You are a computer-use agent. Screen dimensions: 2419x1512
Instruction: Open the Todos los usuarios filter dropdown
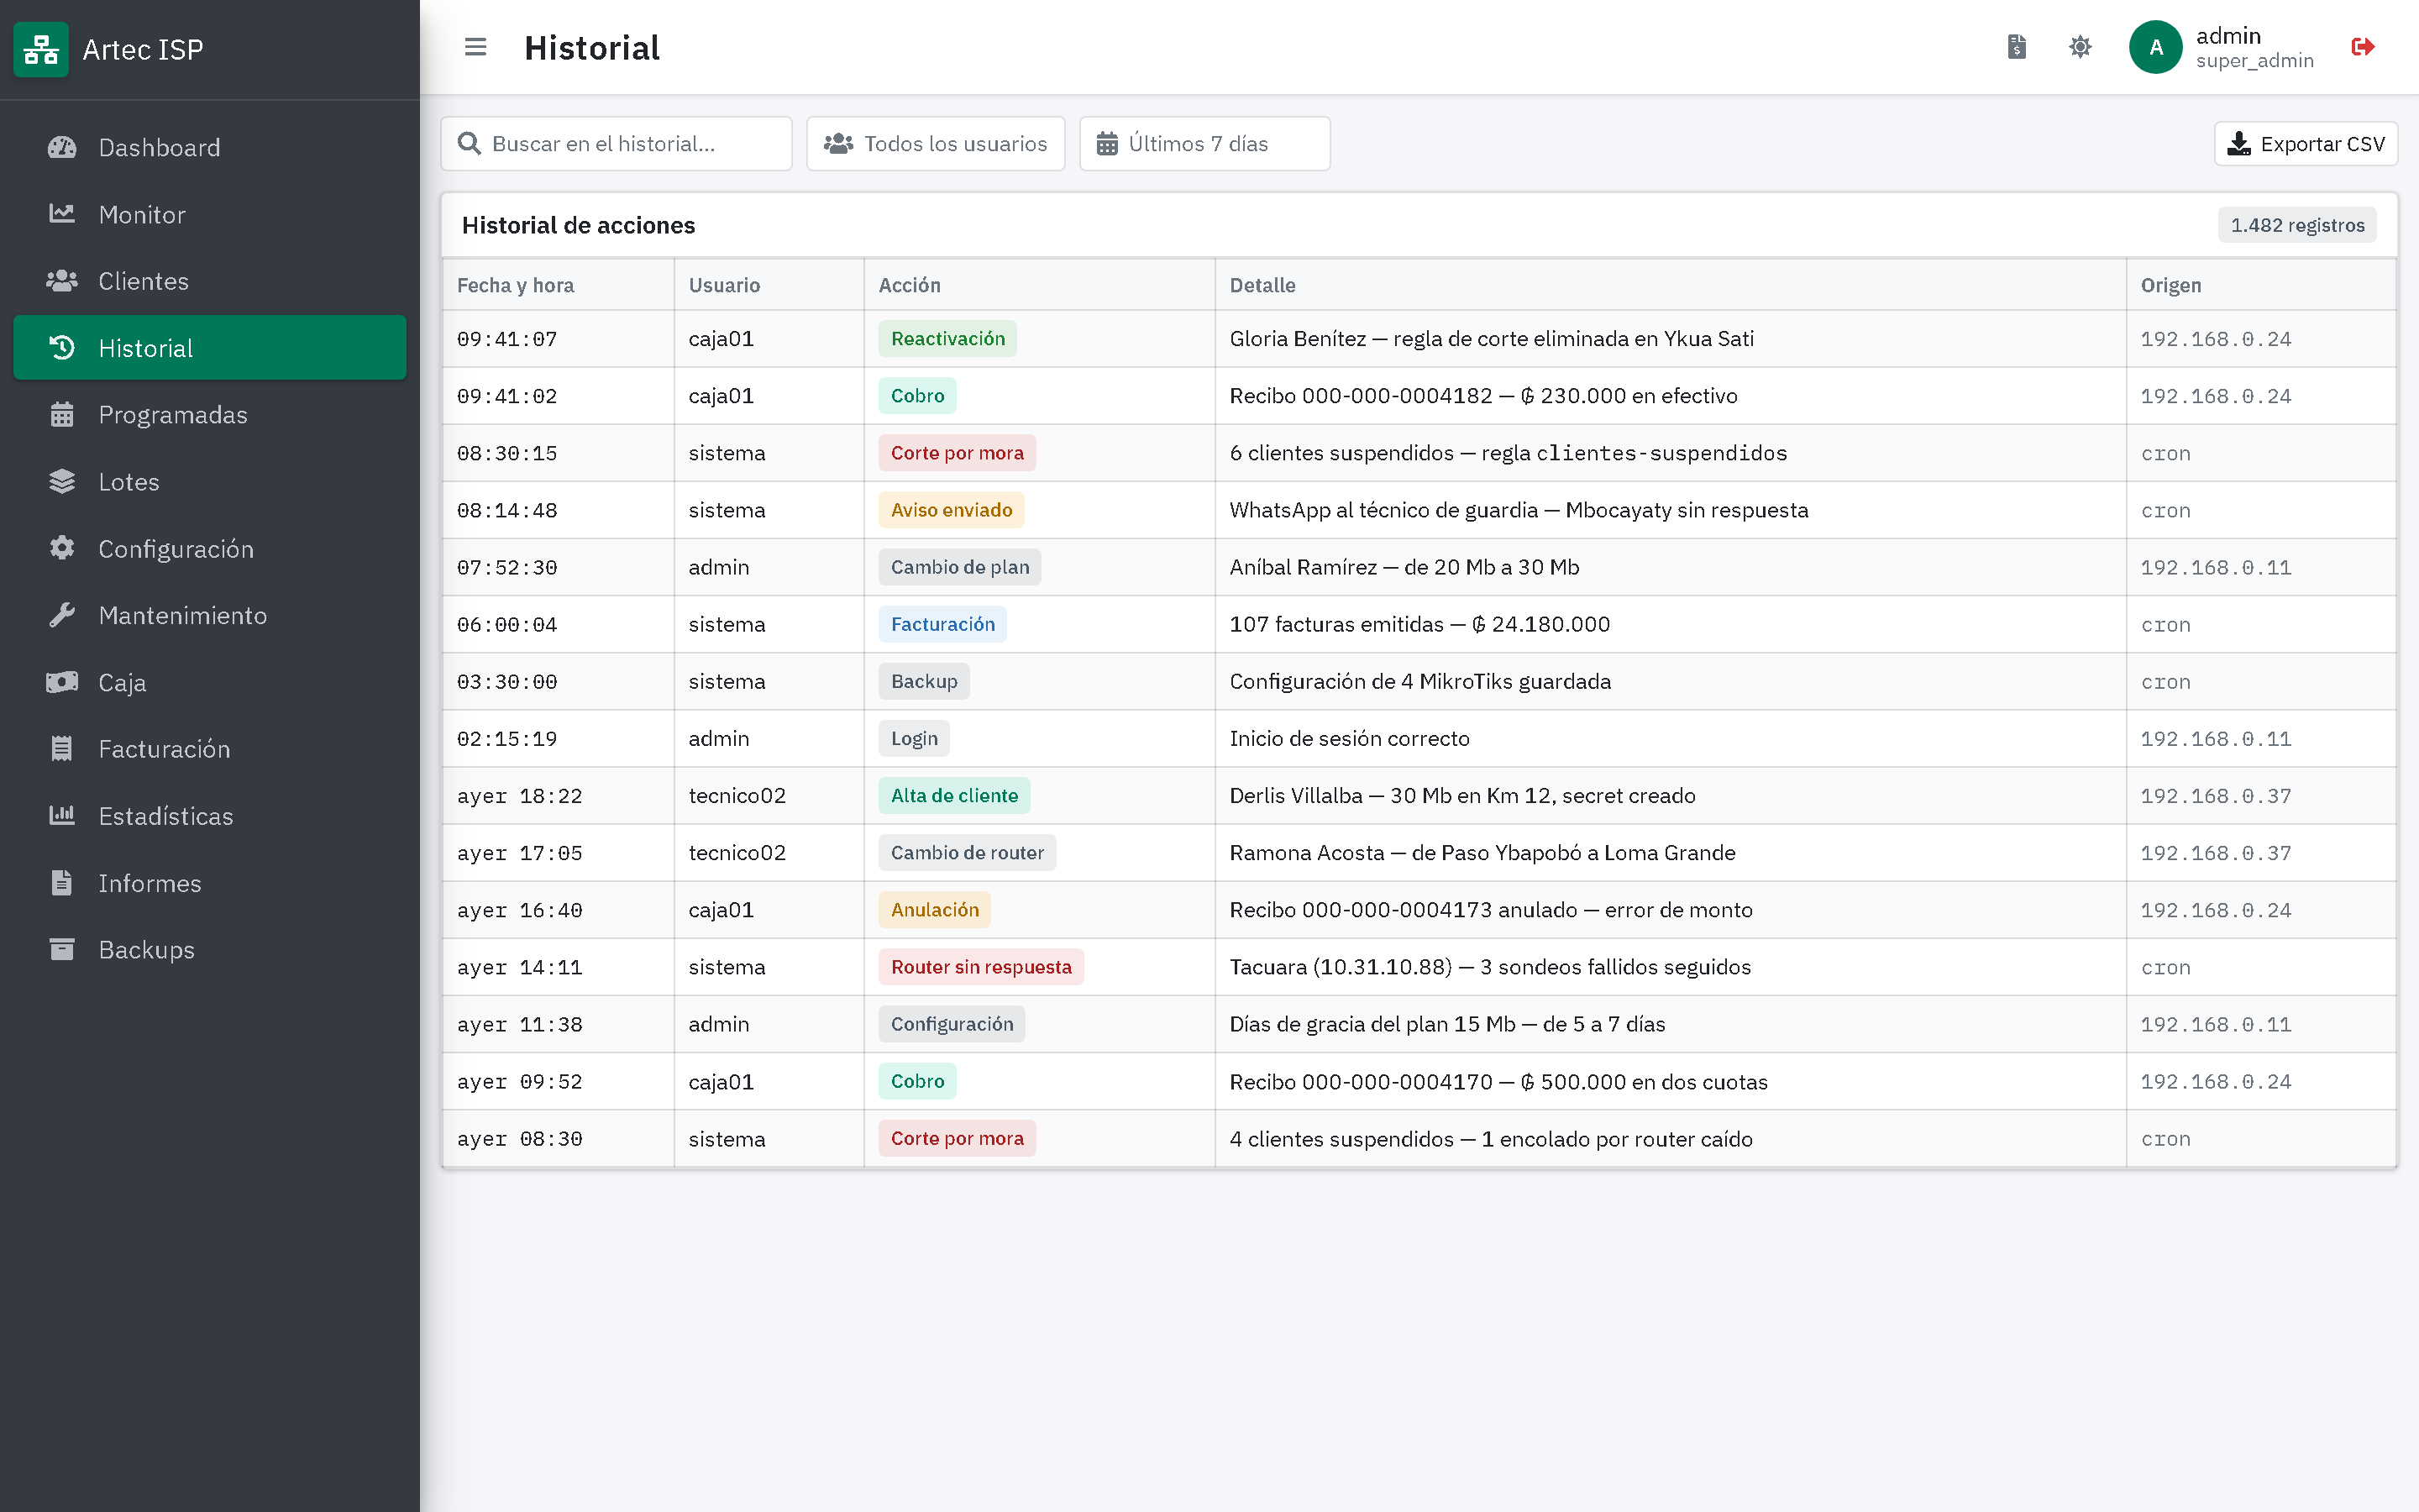coord(936,144)
